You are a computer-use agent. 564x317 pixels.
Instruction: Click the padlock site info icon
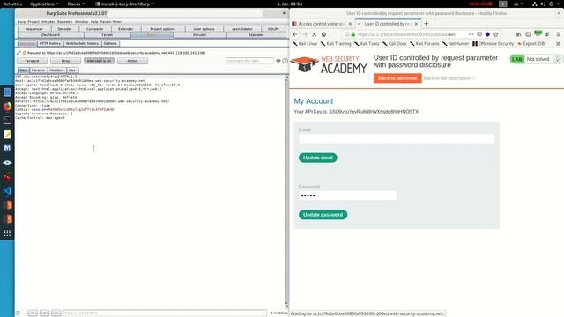coord(353,34)
